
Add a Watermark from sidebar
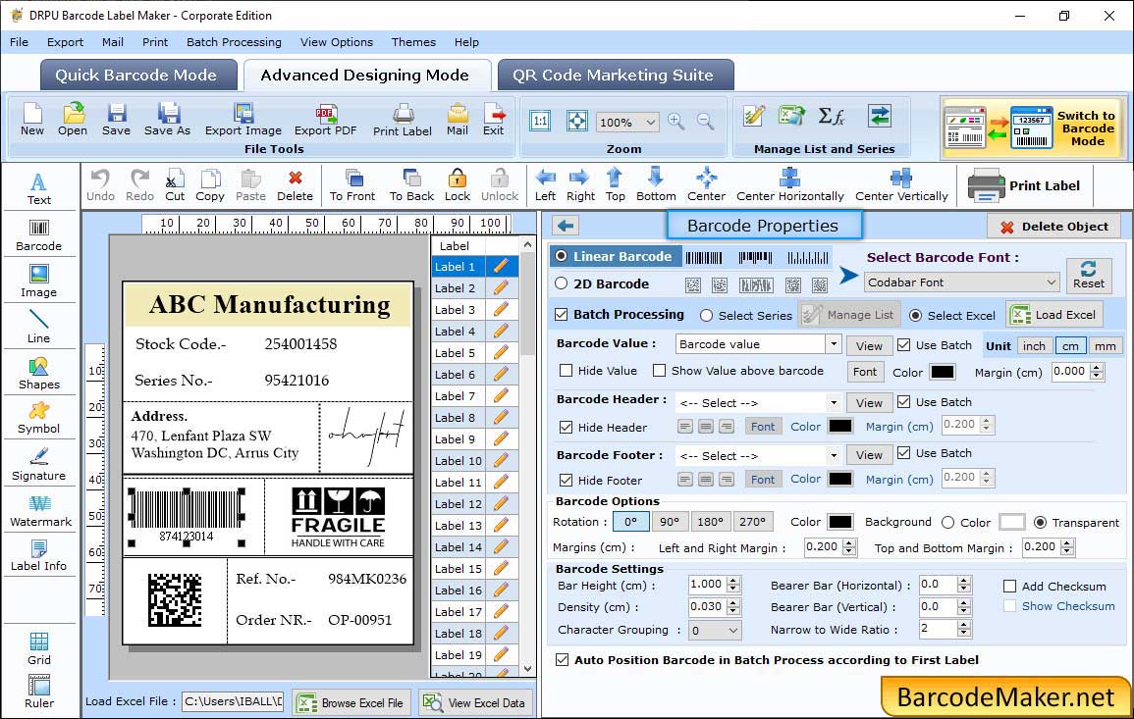tap(40, 510)
